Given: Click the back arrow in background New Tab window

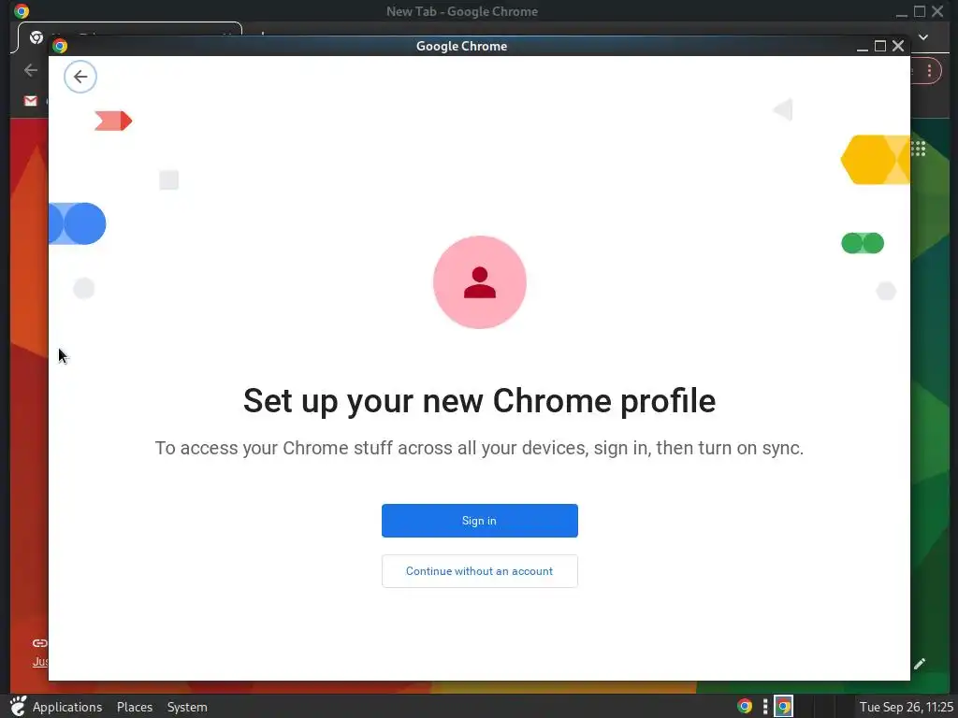Looking at the screenshot, I should (31, 70).
